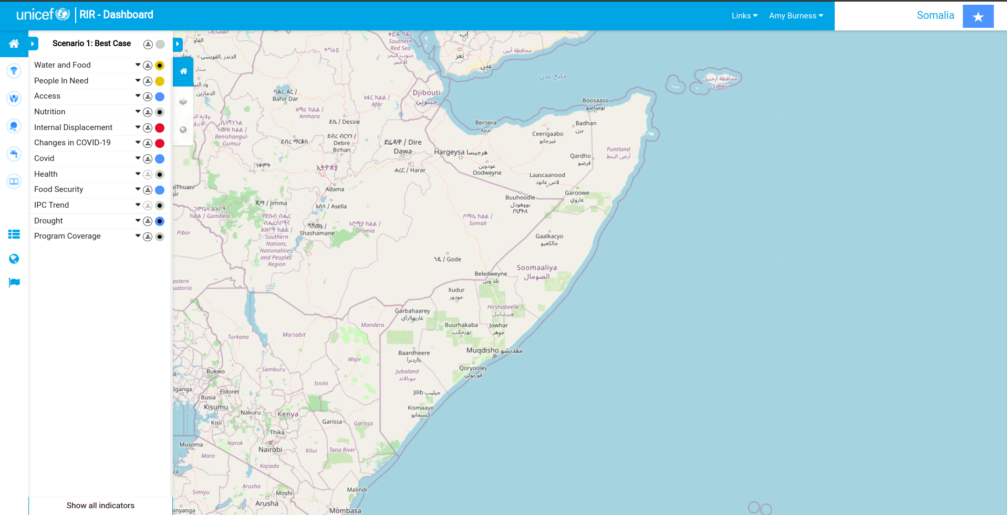The height and width of the screenshot is (515, 1007).
Task: Expand sidebar with arrow beside Scenario title
Action: click(33, 44)
